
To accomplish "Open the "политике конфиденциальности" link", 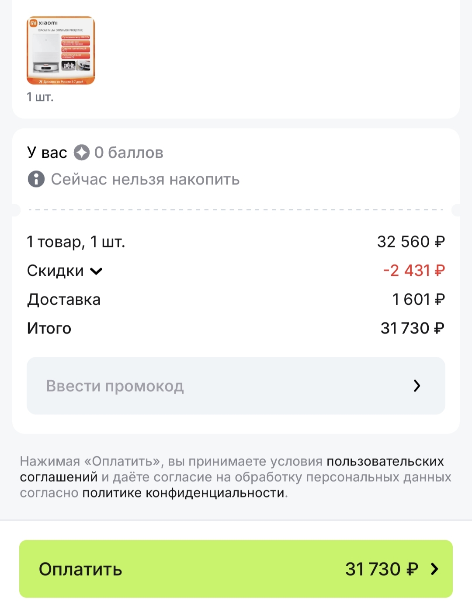I will (184, 493).
